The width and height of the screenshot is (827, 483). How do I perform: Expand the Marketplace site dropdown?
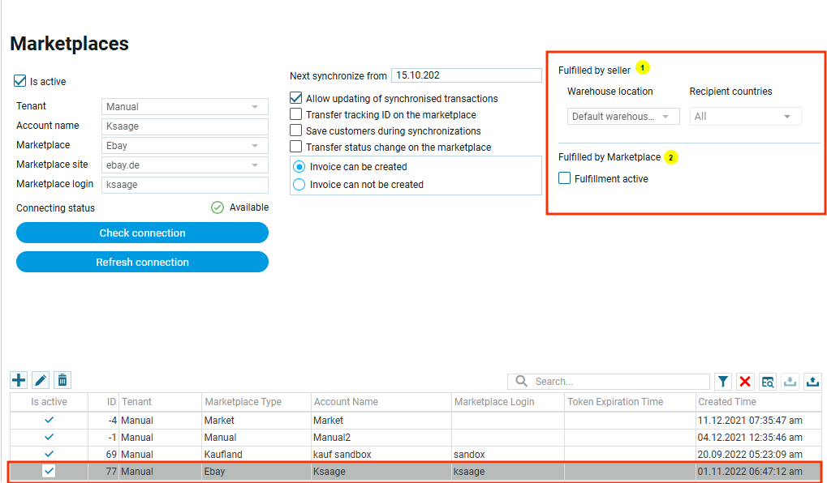click(185, 165)
